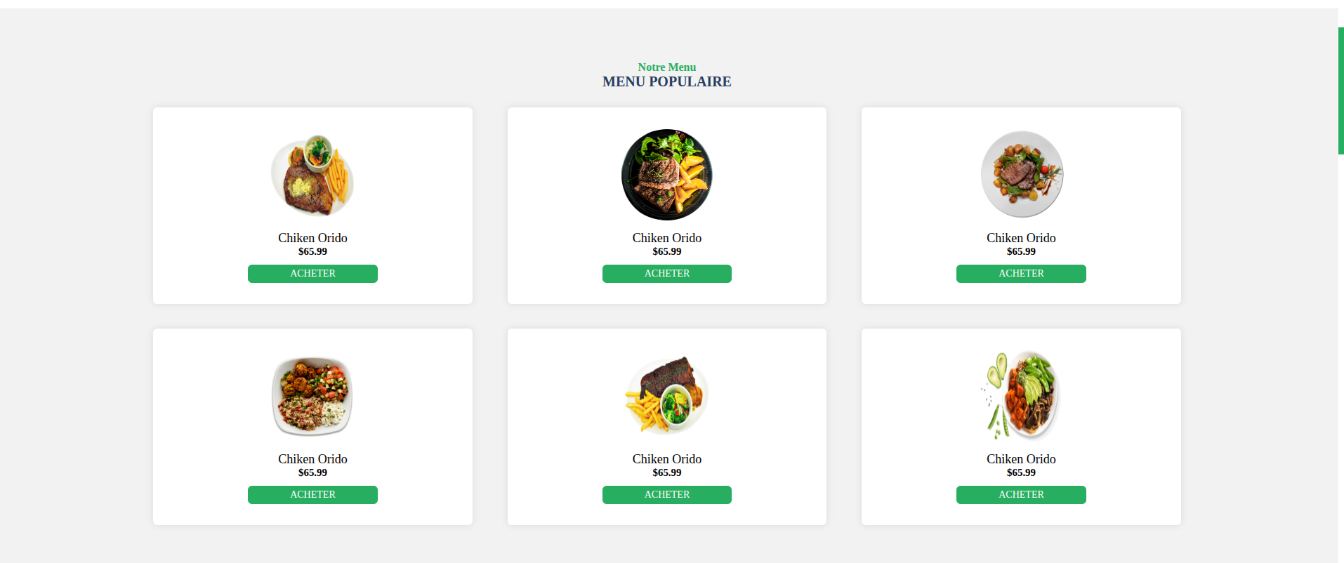
Task: Click the steak with fries and salad bowl image
Action: 312,175
